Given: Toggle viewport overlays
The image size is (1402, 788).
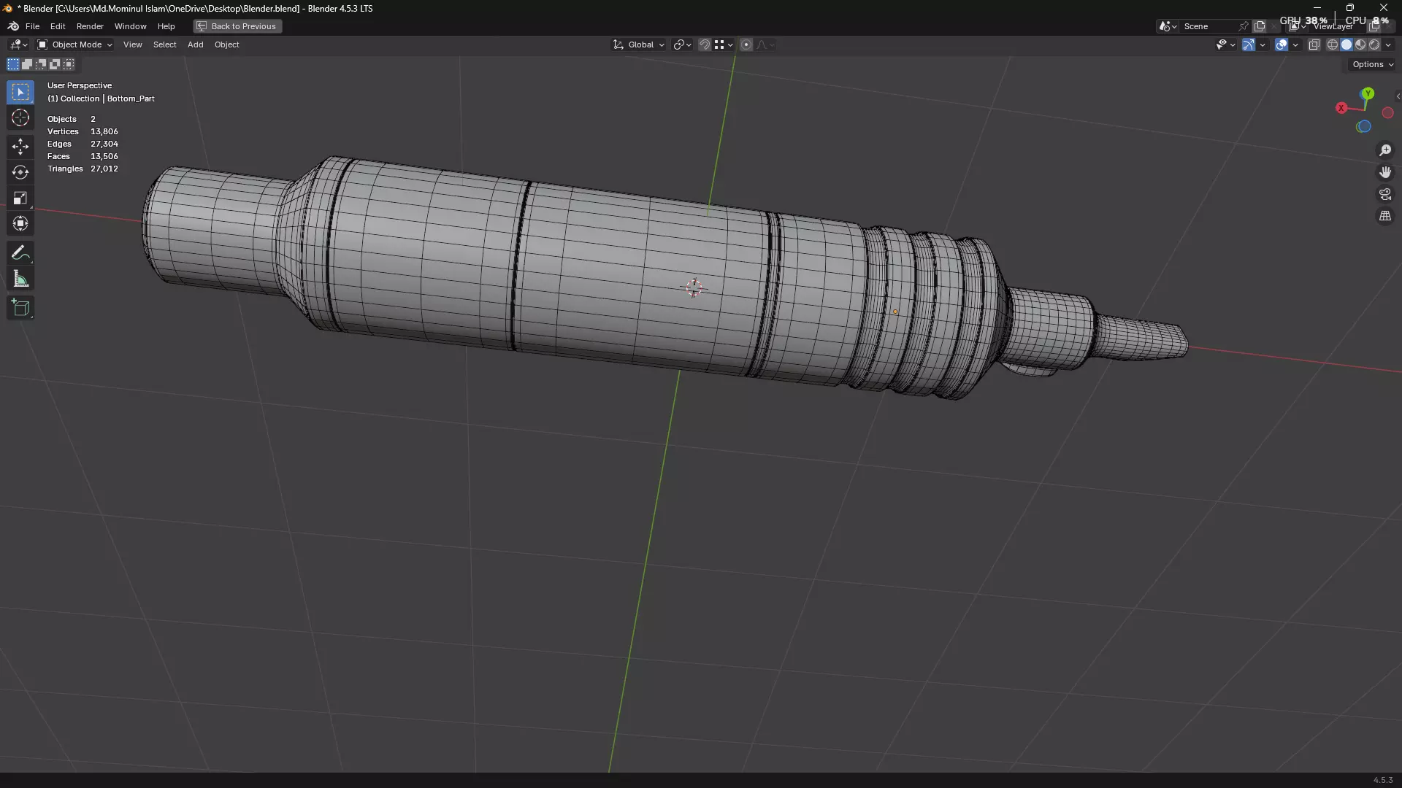Looking at the screenshot, I should tap(1282, 45).
